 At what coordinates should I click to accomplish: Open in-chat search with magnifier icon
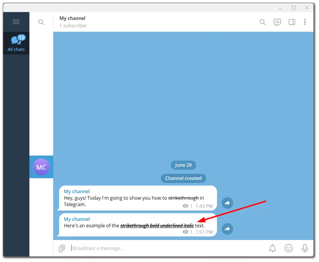[x=262, y=22]
